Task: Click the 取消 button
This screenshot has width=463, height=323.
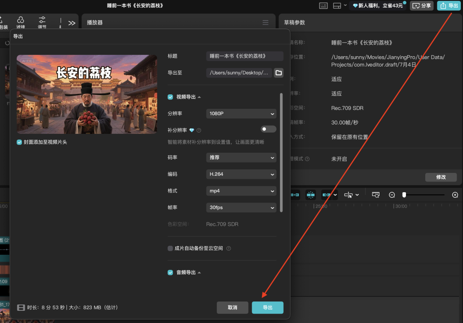Action: point(232,308)
